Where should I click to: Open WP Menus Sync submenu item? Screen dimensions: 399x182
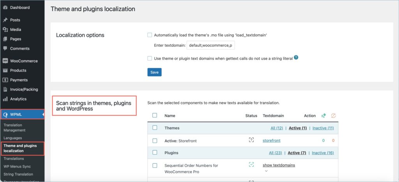coord(17,166)
